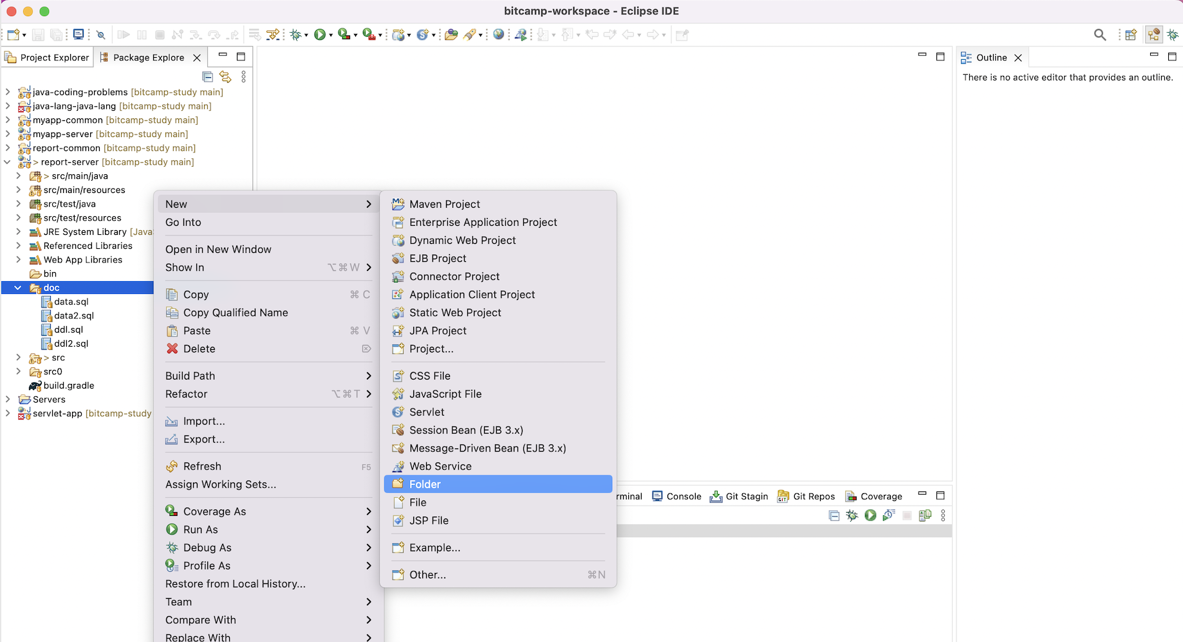The height and width of the screenshot is (642, 1183).
Task: Click the Open Perspective icon
Action: (x=1131, y=35)
